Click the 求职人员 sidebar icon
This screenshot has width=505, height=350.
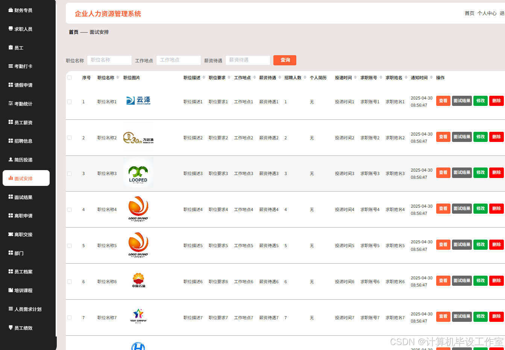11,29
